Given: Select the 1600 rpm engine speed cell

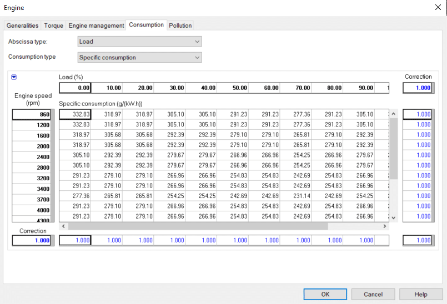Looking at the screenshot, I should (32, 135).
